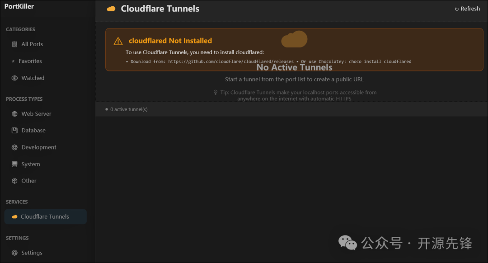This screenshot has width=488, height=263.
Task: Click the Other category icon
Action: pyautogui.click(x=14, y=180)
